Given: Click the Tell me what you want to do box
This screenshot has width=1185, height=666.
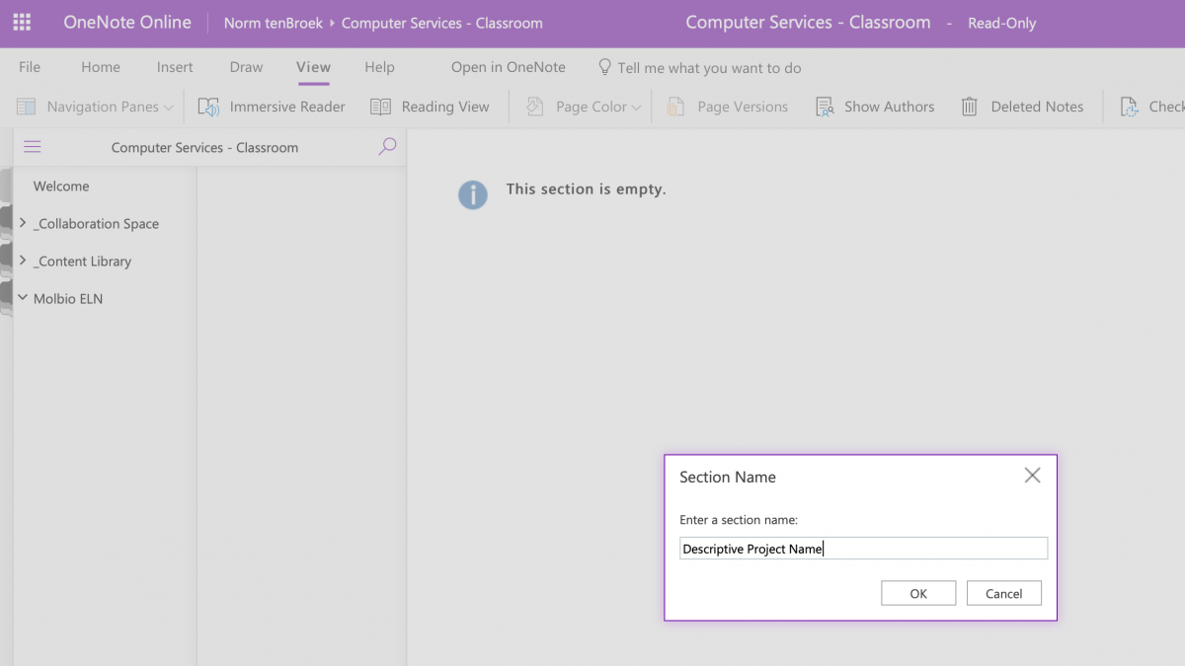Looking at the screenshot, I should (709, 68).
